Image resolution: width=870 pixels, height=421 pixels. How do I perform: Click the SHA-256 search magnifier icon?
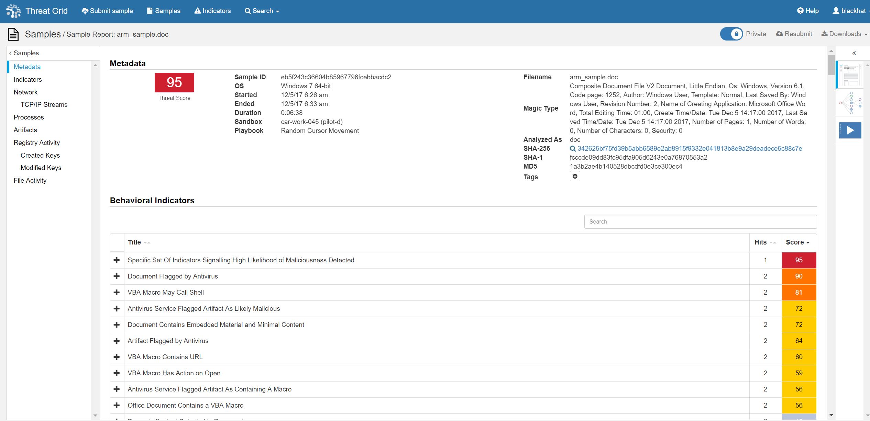click(573, 149)
